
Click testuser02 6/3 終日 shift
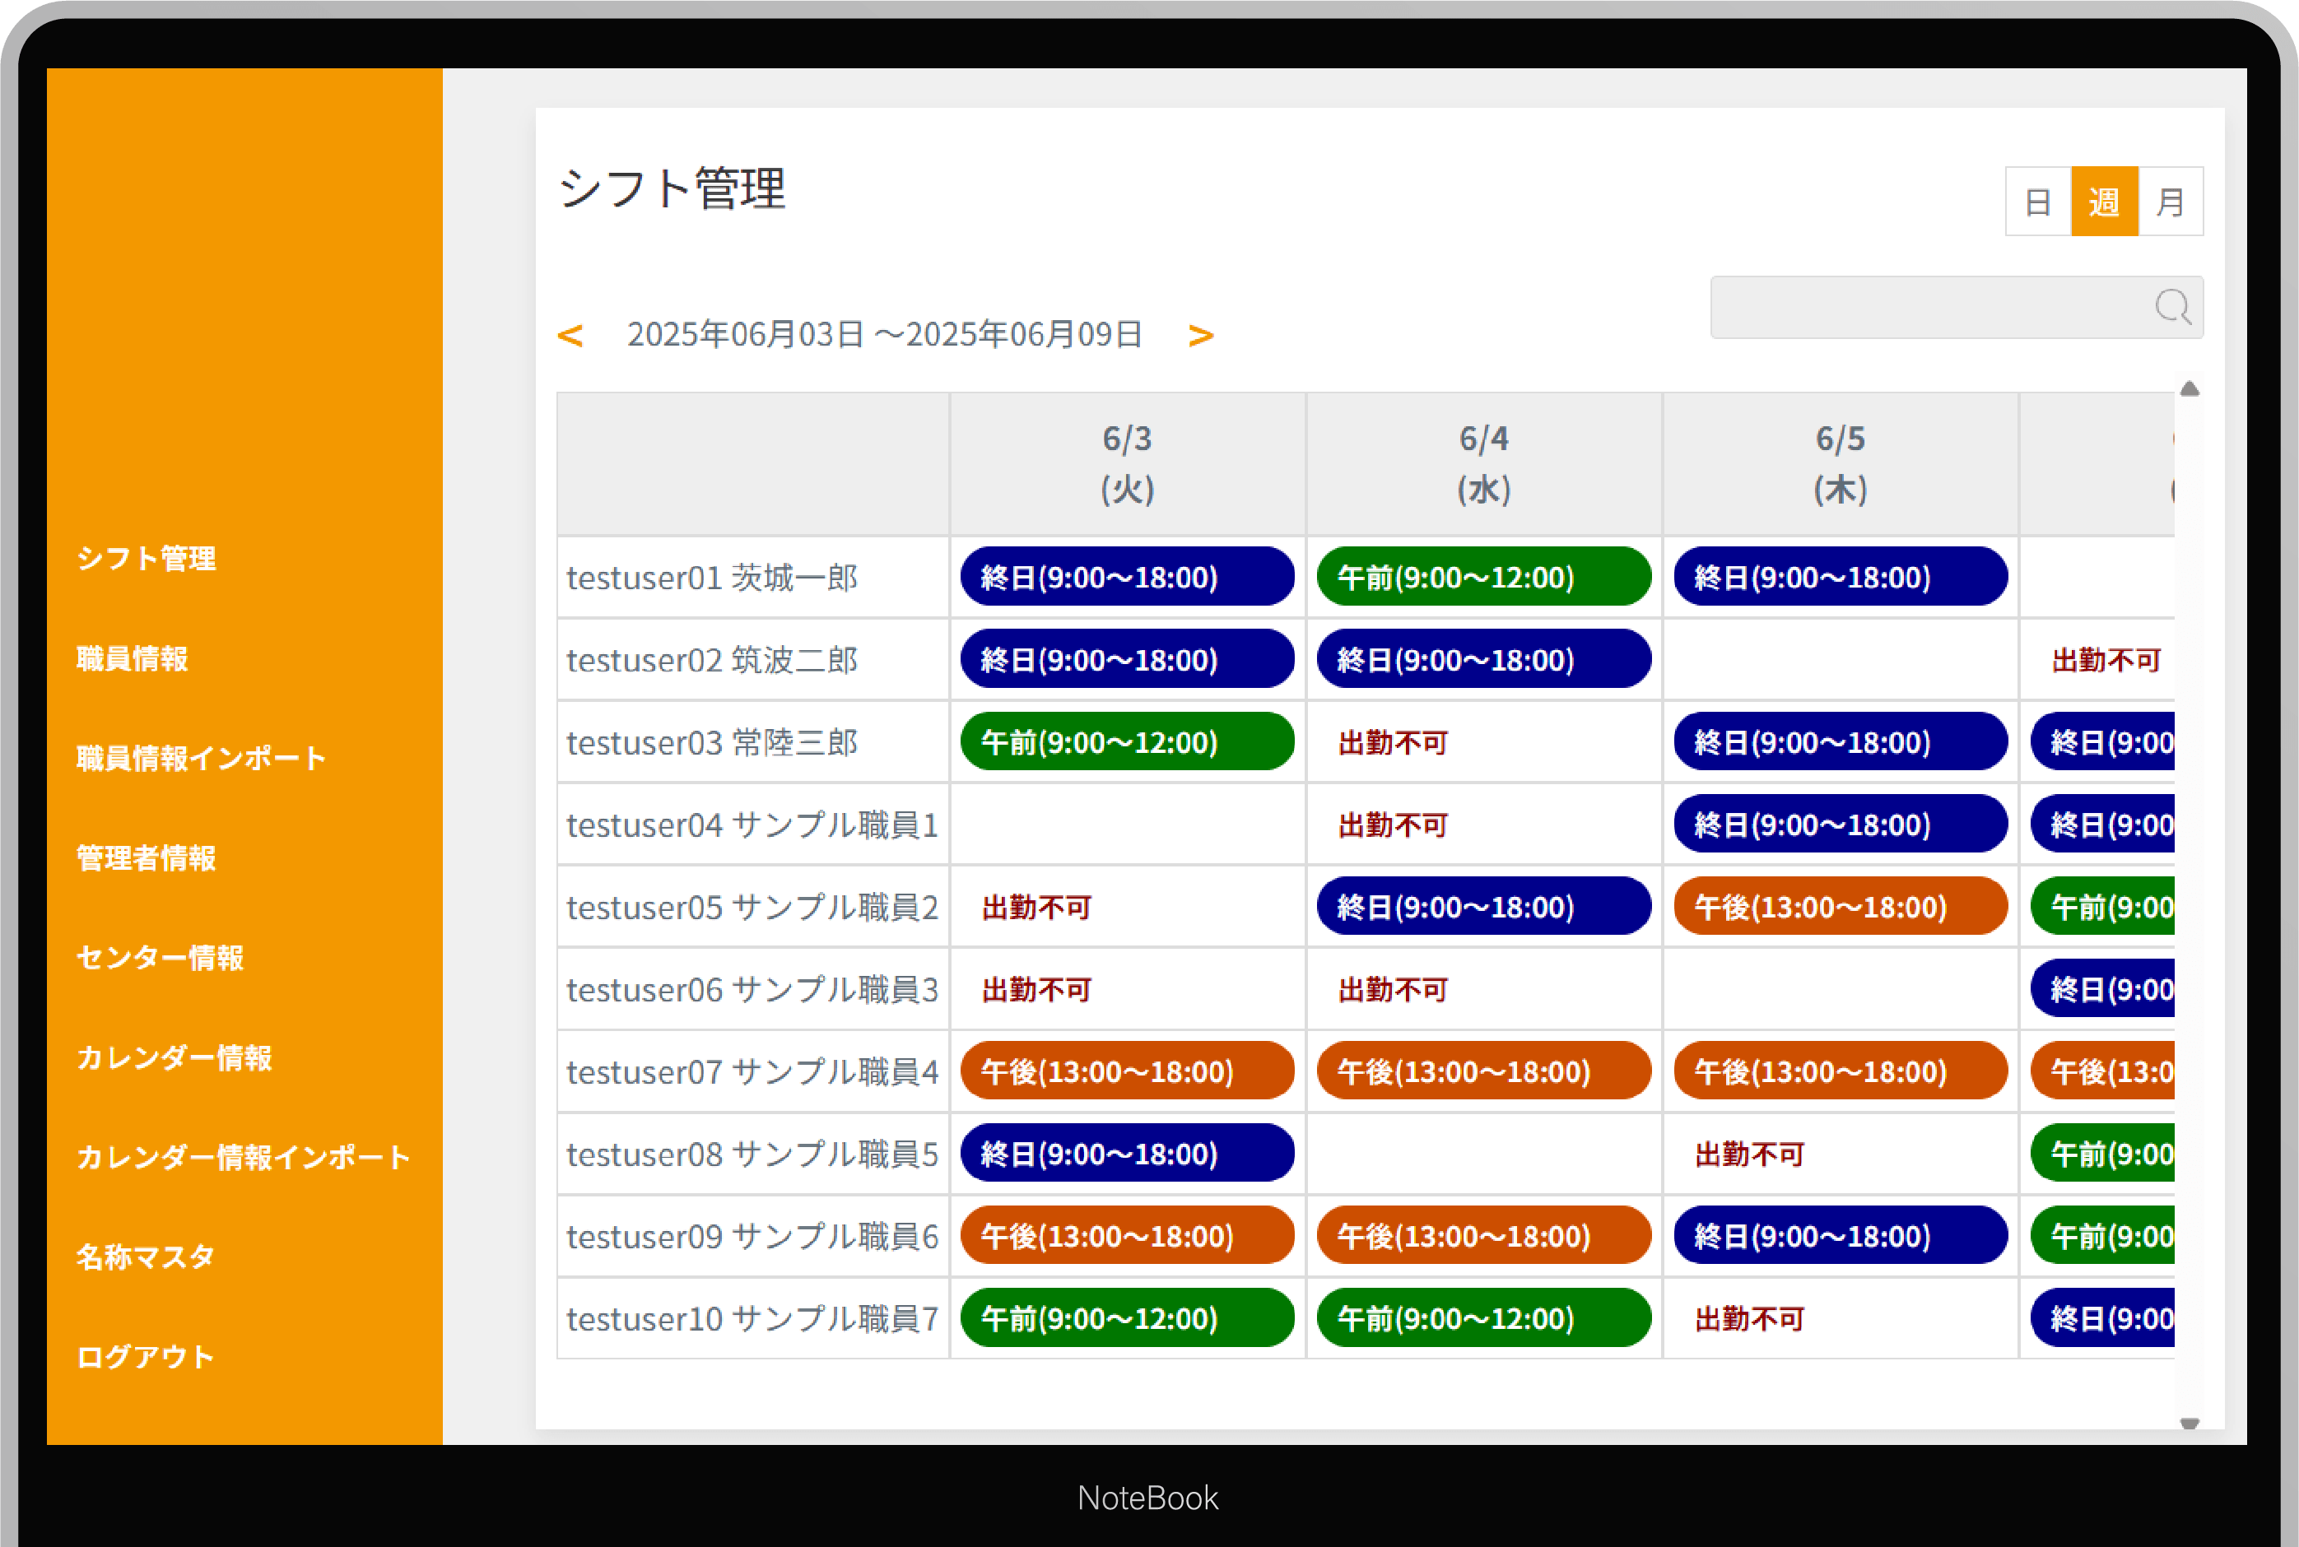1127,659
